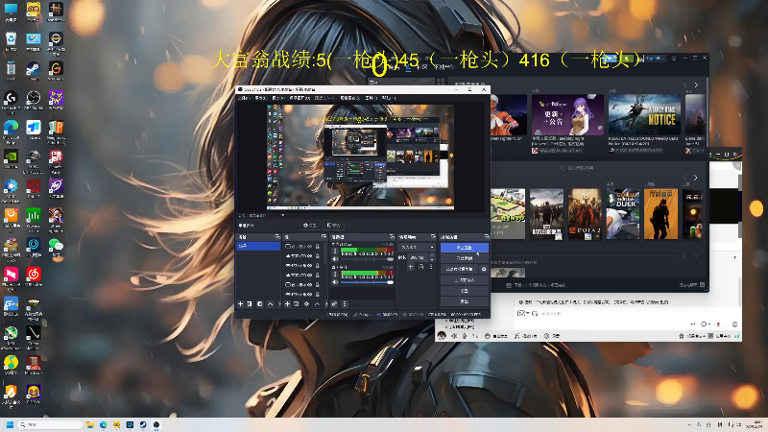Click OBS icon in Windows taskbar
768x432 pixels.
[156, 424]
